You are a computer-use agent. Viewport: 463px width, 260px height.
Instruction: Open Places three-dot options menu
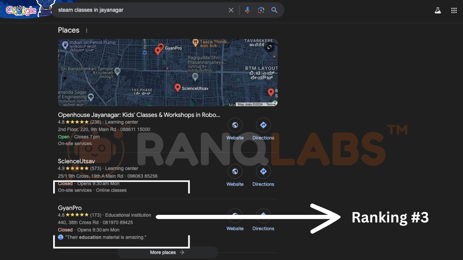[x=86, y=31]
